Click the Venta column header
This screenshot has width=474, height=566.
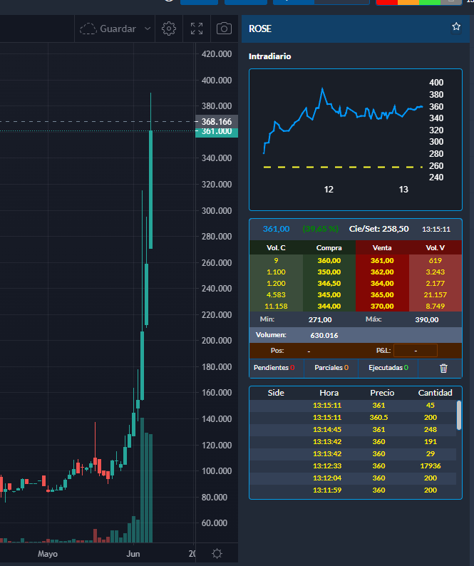(382, 247)
